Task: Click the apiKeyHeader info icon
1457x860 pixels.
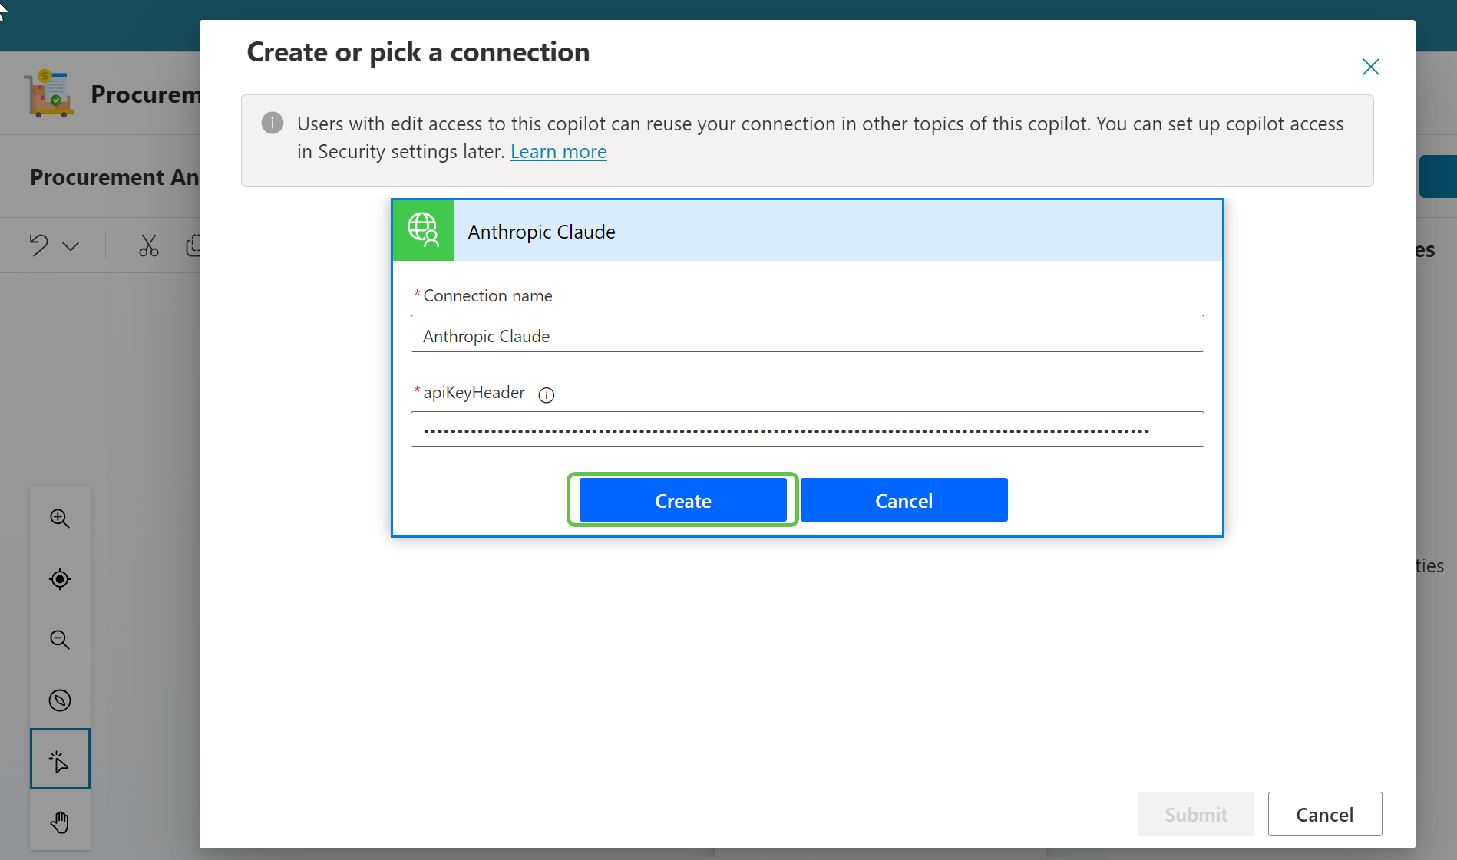Action: pos(546,395)
